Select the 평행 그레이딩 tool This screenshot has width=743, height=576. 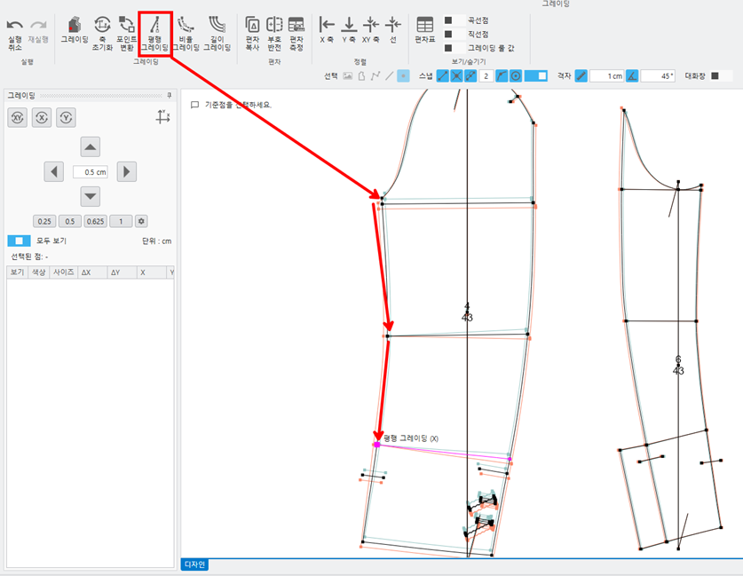point(154,34)
